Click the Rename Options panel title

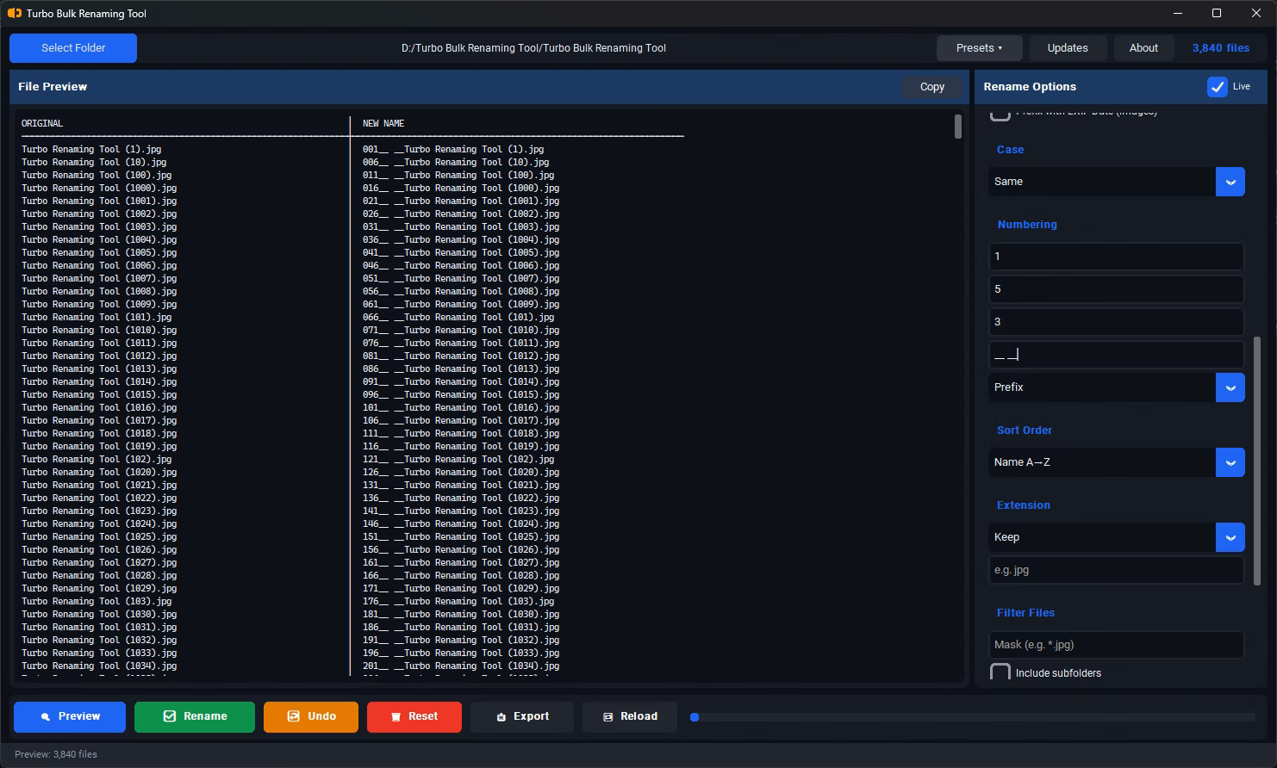tap(1030, 87)
